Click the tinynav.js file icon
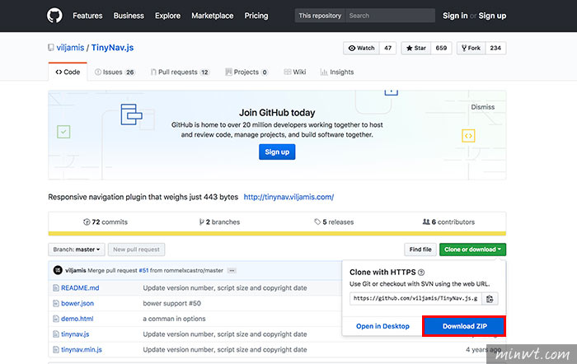The width and height of the screenshot is (577, 364). [x=56, y=334]
